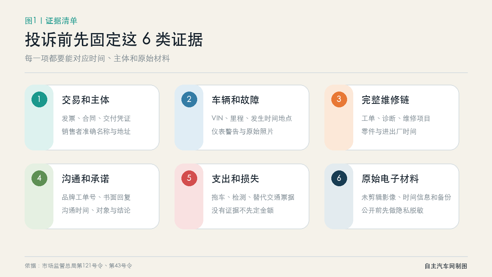The width and height of the screenshot is (492, 277).
Task: Select the 沟通和承诺 card heading
Action: [86, 179]
